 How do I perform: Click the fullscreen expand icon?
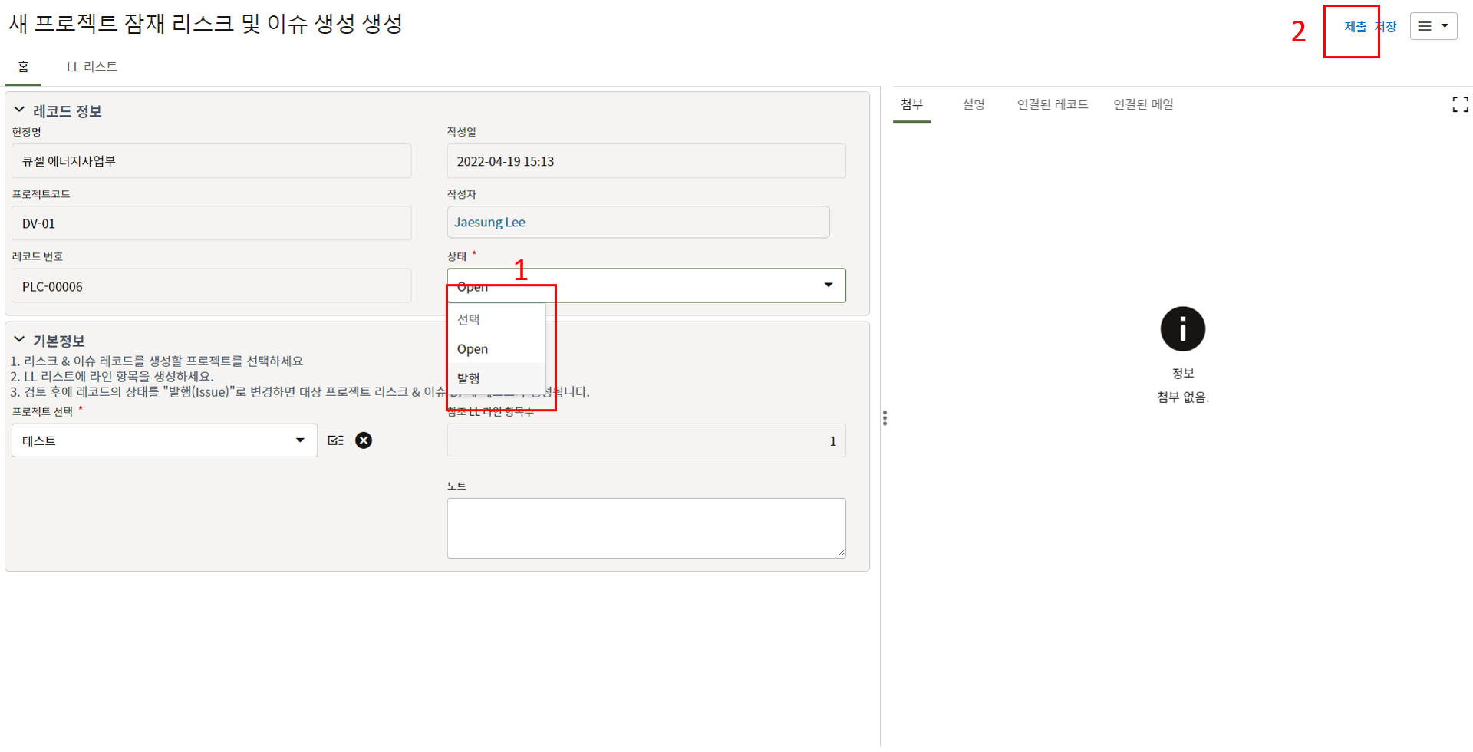[1460, 104]
